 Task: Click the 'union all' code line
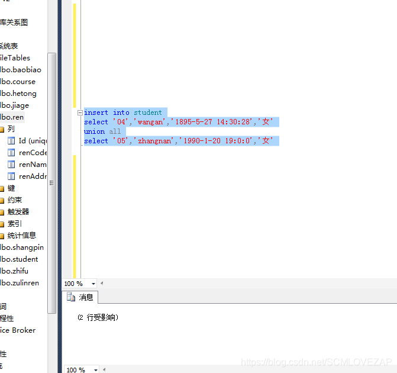coord(102,131)
